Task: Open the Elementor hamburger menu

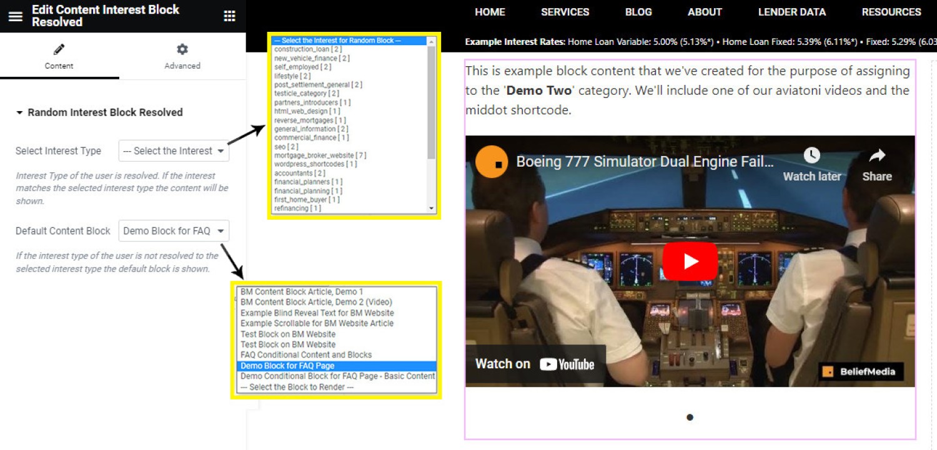Action: click(x=15, y=16)
